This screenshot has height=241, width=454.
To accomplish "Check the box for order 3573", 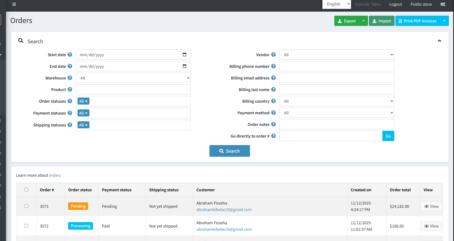I will click(x=26, y=206).
